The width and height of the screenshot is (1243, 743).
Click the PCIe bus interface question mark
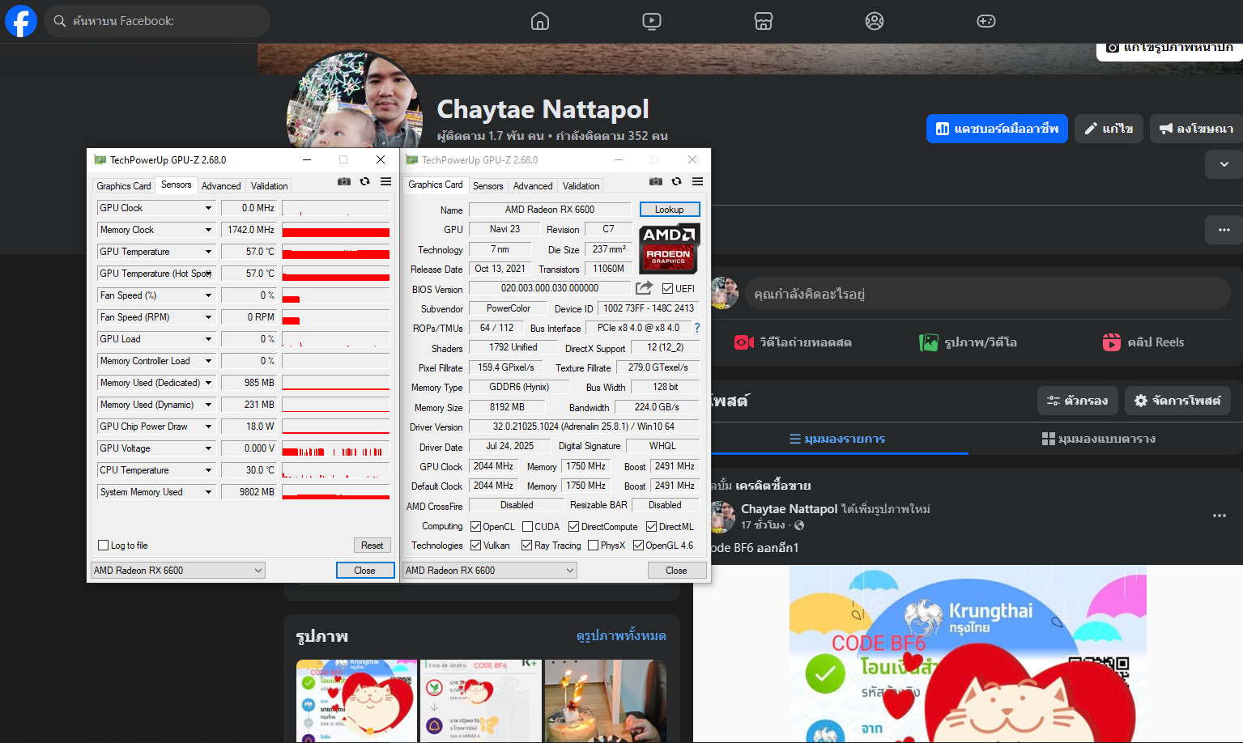point(697,328)
